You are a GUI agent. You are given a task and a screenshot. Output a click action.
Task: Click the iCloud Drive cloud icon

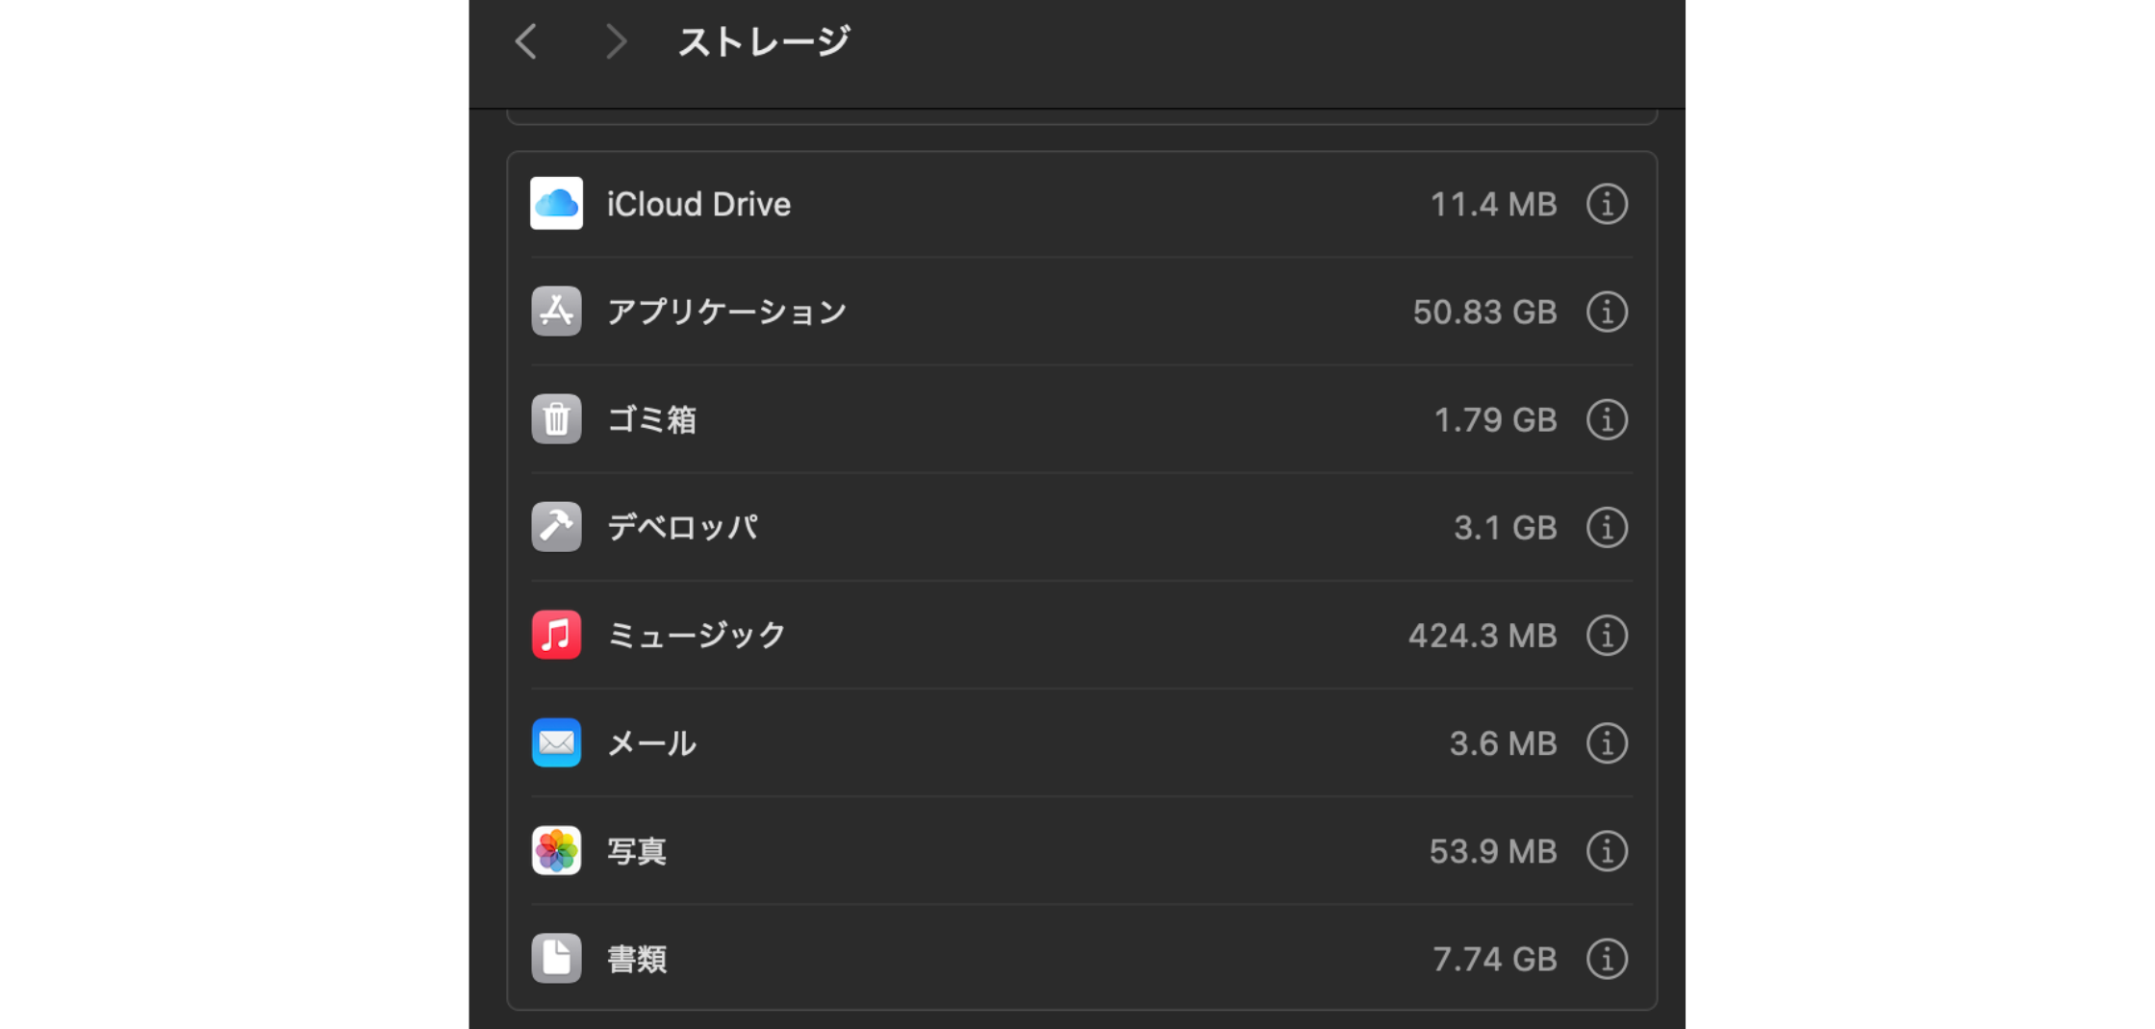pos(556,203)
